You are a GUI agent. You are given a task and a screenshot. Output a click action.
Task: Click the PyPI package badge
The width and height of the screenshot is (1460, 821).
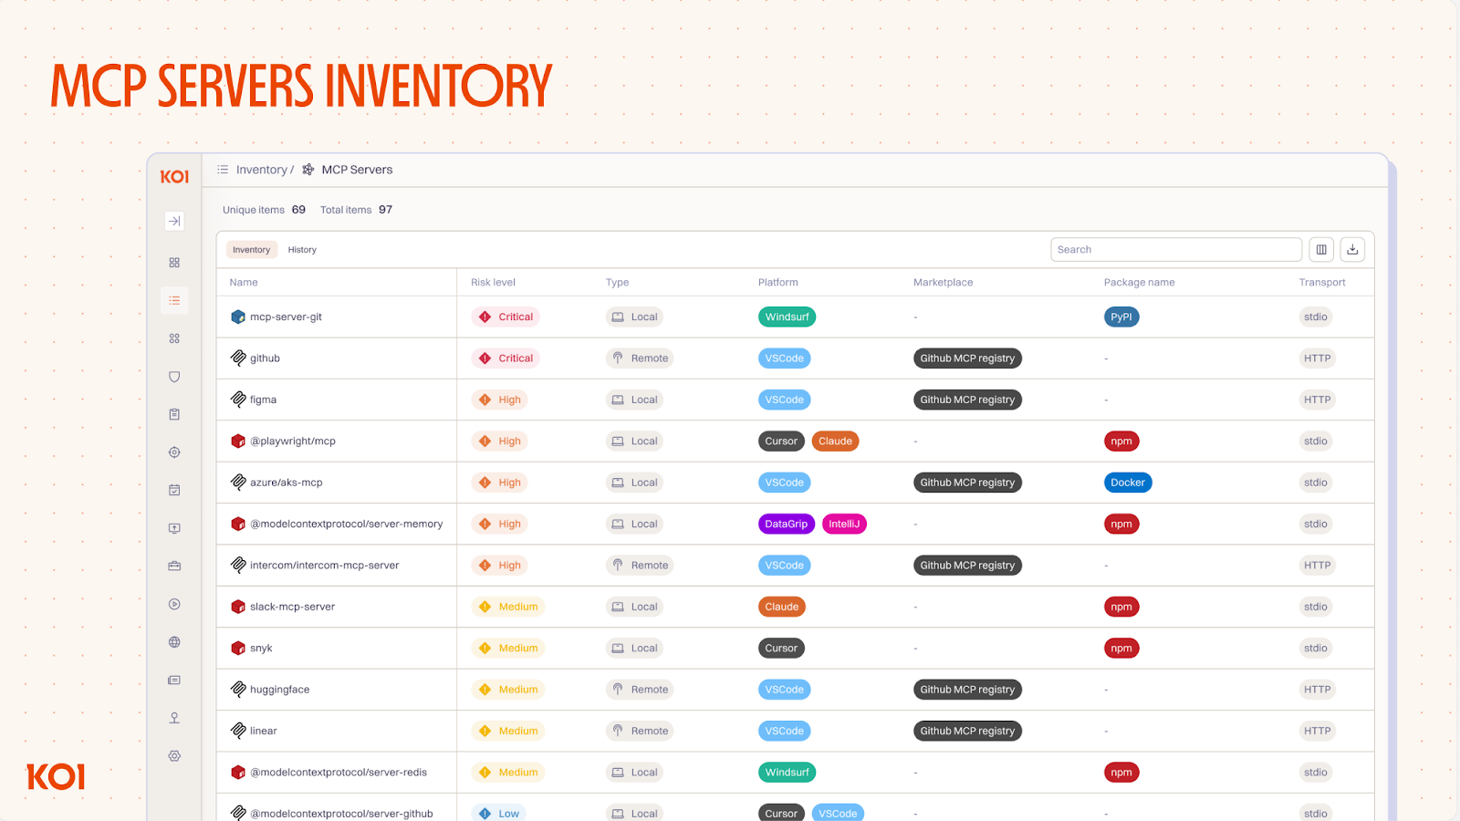[x=1121, y=317]
